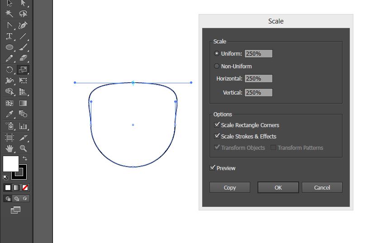Select the Ellipse tool
This screenshot has height=243, width=376.
point(10,47)
